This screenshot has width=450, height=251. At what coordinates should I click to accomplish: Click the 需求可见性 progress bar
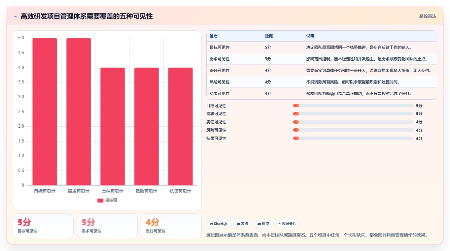353,114
